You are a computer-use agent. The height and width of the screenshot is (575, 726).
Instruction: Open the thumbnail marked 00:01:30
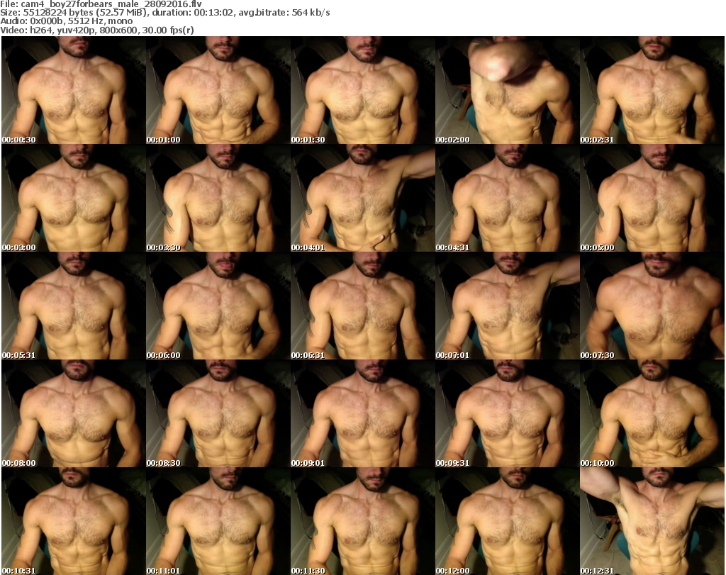(362, 91)
